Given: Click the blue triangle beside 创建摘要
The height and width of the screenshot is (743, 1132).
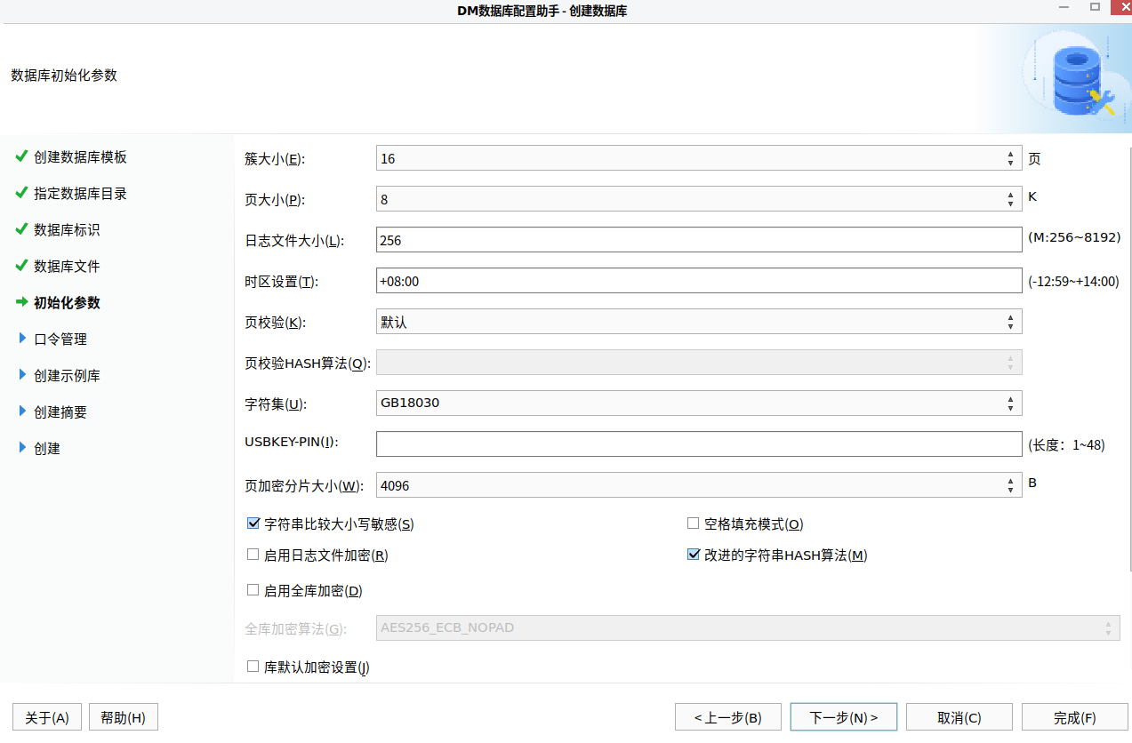Looking at the screenshot, I should click(x=22, y=411).
